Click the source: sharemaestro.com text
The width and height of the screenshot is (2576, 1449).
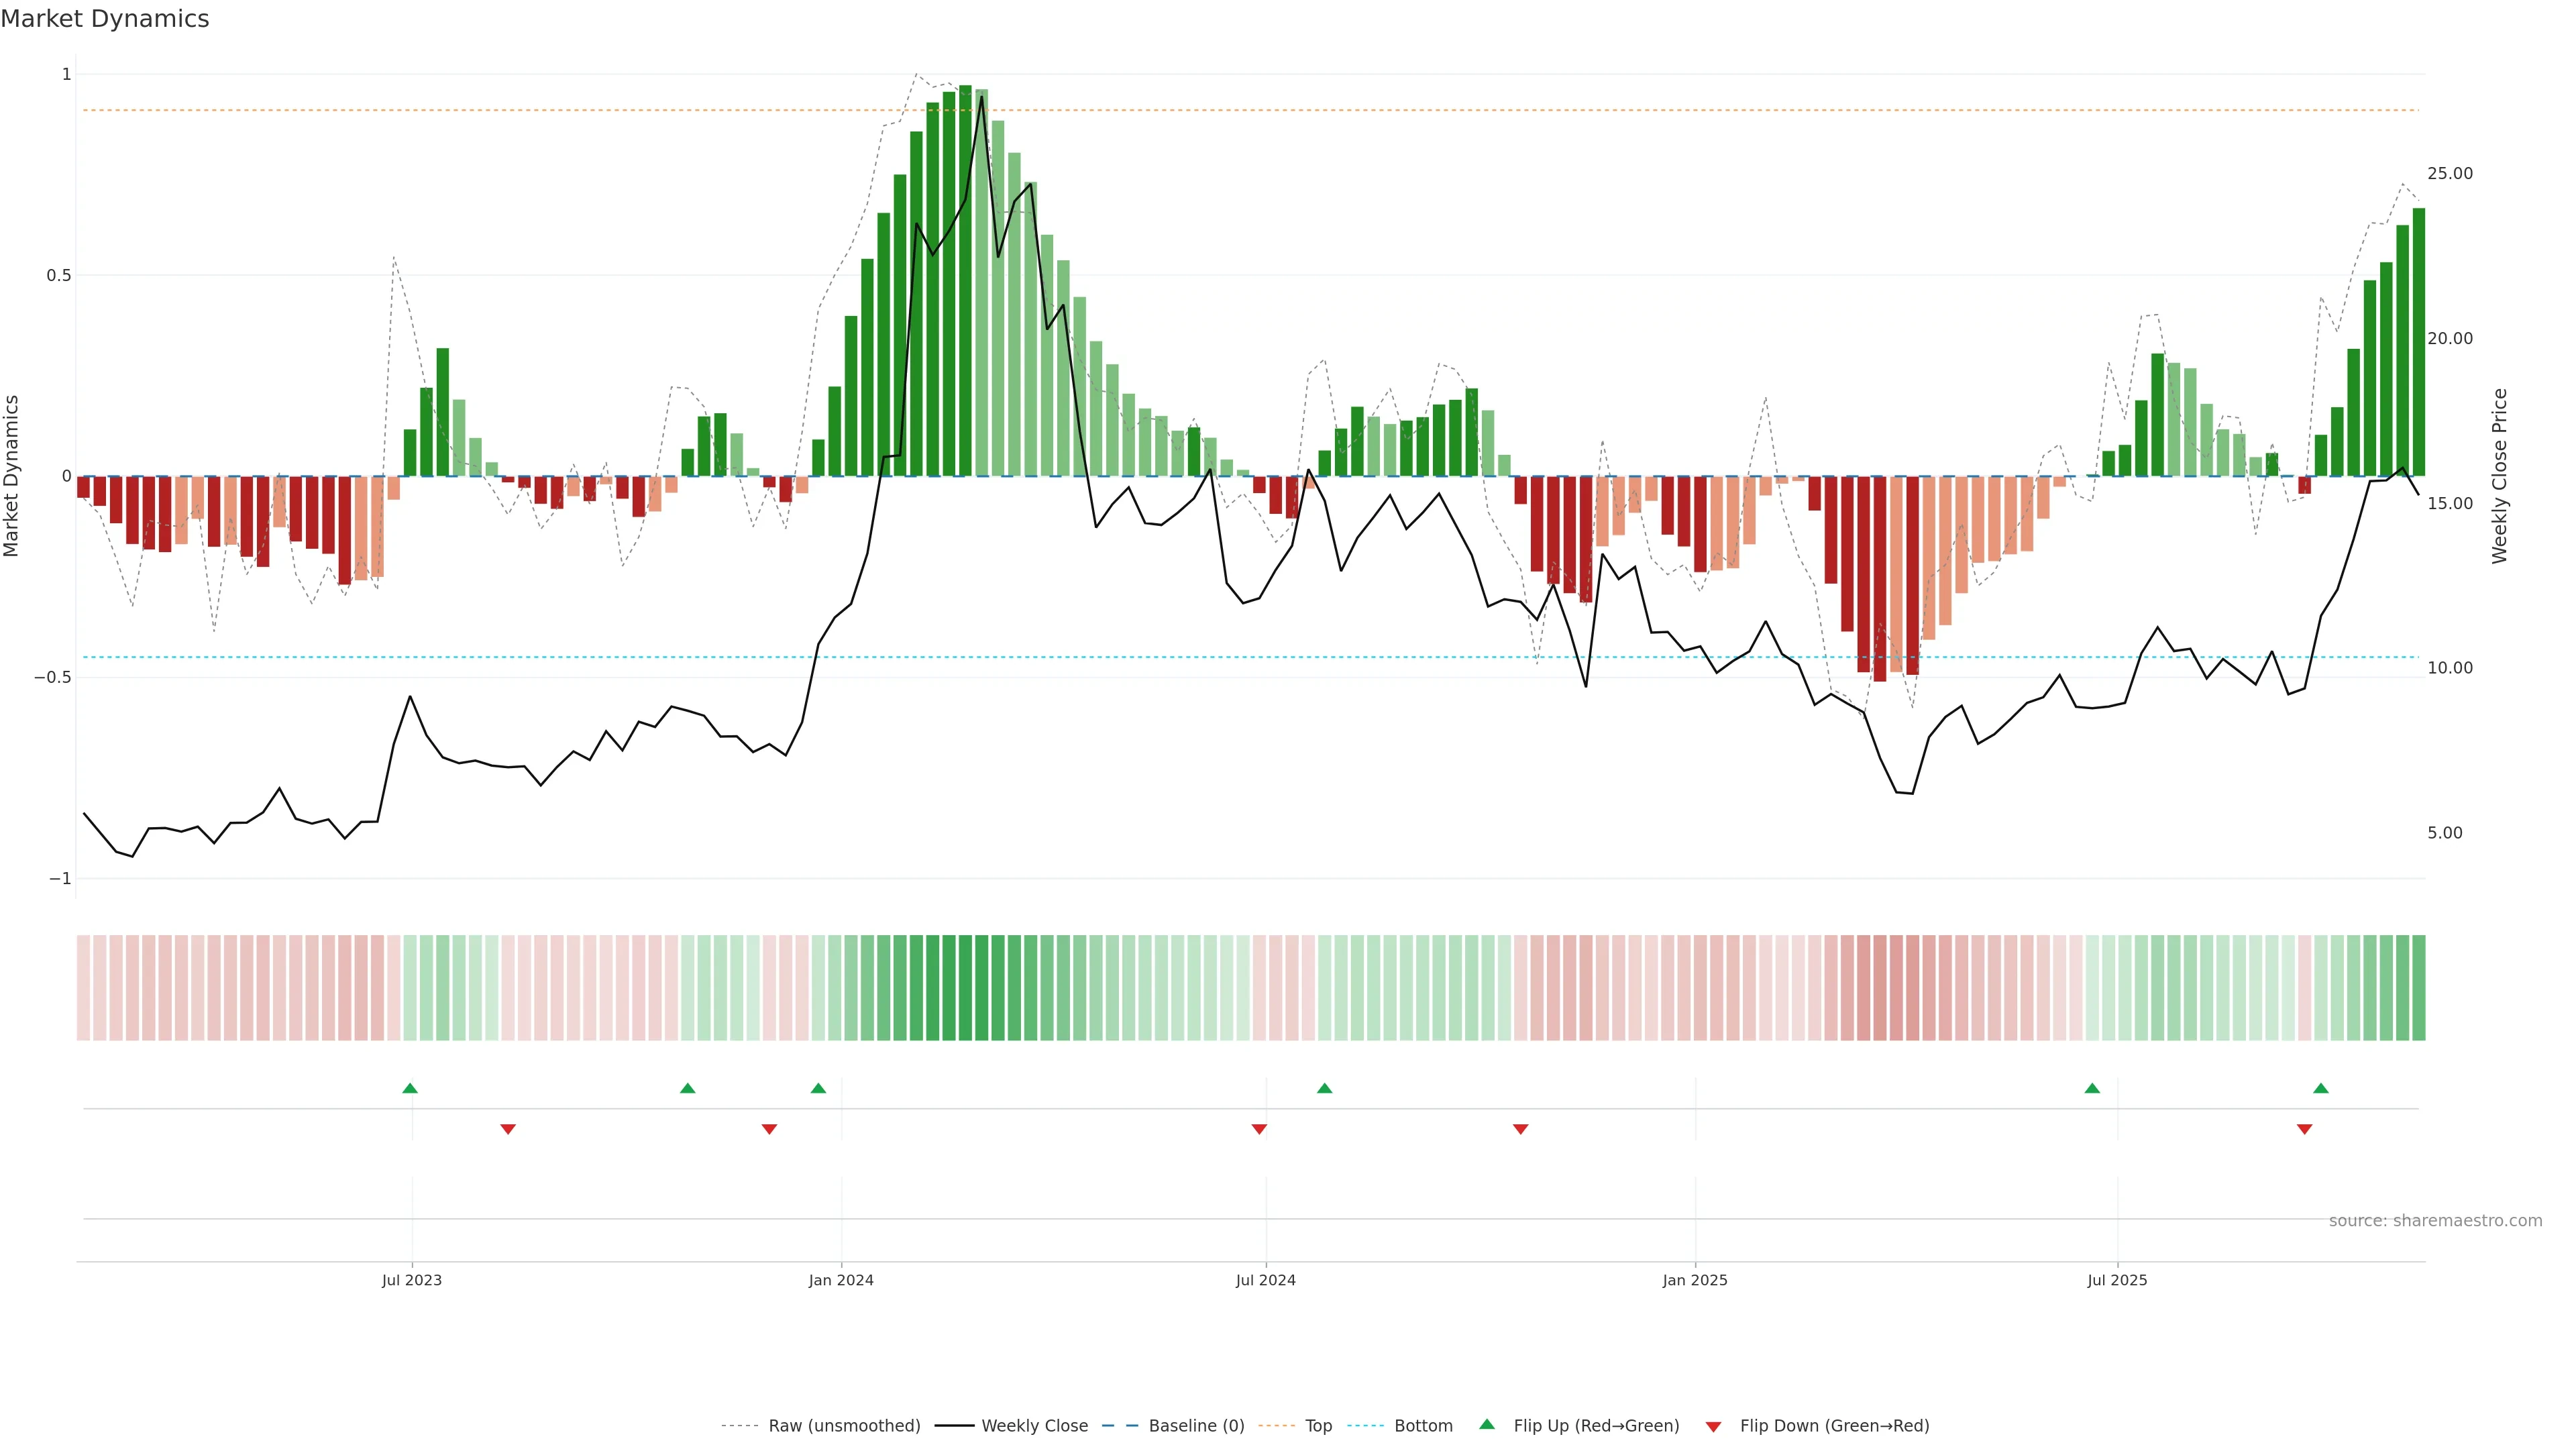[2435, 1221]
